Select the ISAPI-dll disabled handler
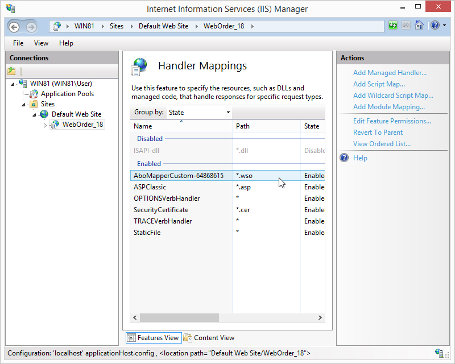Screen dimensions: 455x364 [227, 151]
